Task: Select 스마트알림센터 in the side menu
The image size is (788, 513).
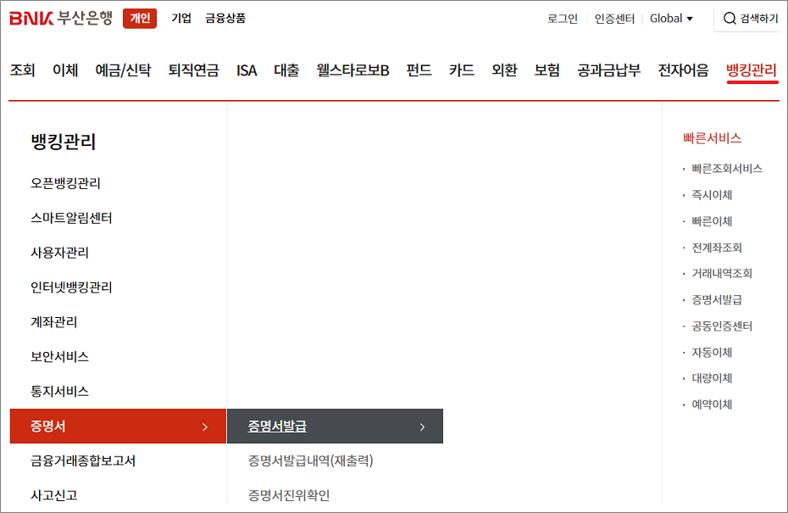Action: click(71, 218)
